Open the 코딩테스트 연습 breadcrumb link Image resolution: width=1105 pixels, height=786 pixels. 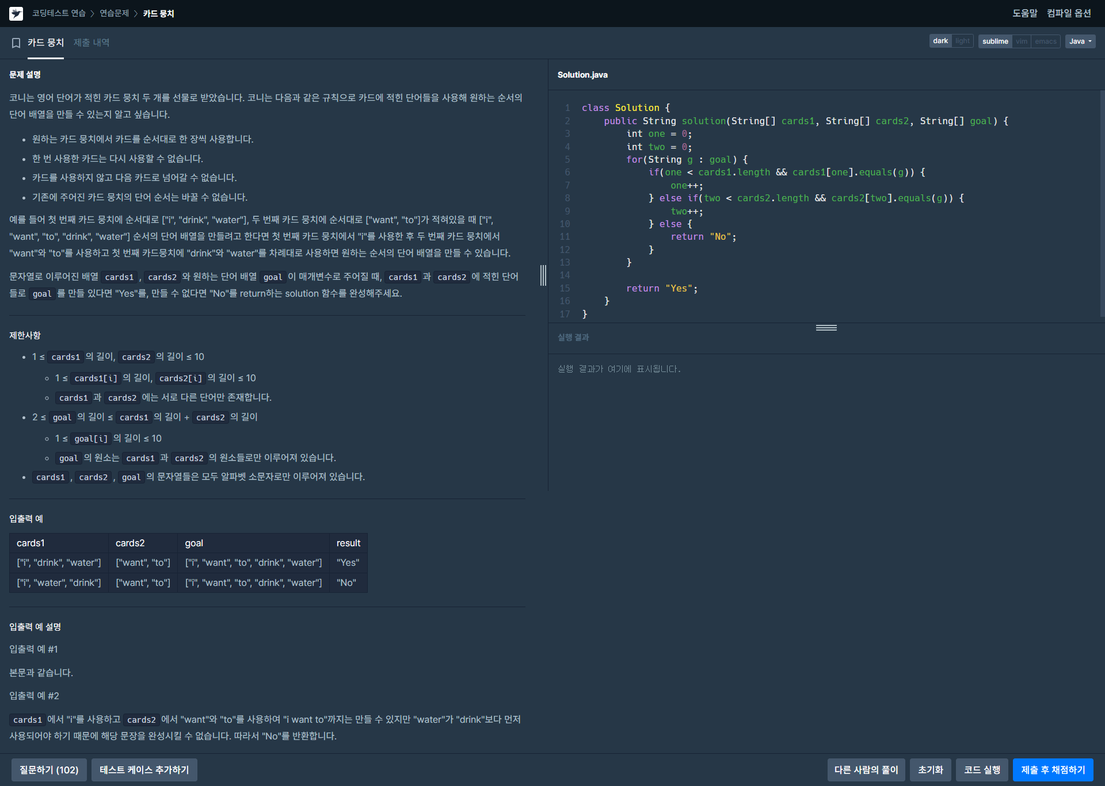[59, 13]
